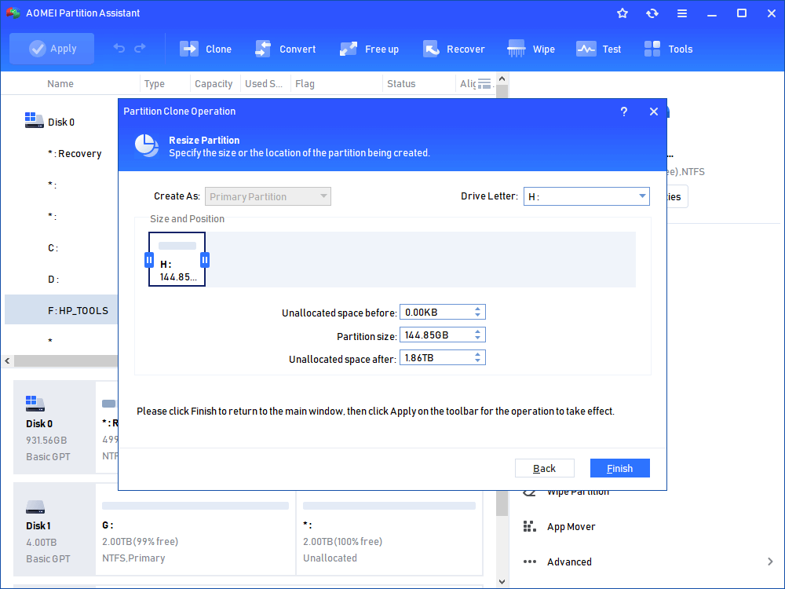Click the Finish button
The height and width of the screenshot is (589, 785).
pos(620,468)
